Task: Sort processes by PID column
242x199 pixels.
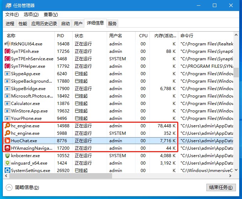Action: pos(60,36)
